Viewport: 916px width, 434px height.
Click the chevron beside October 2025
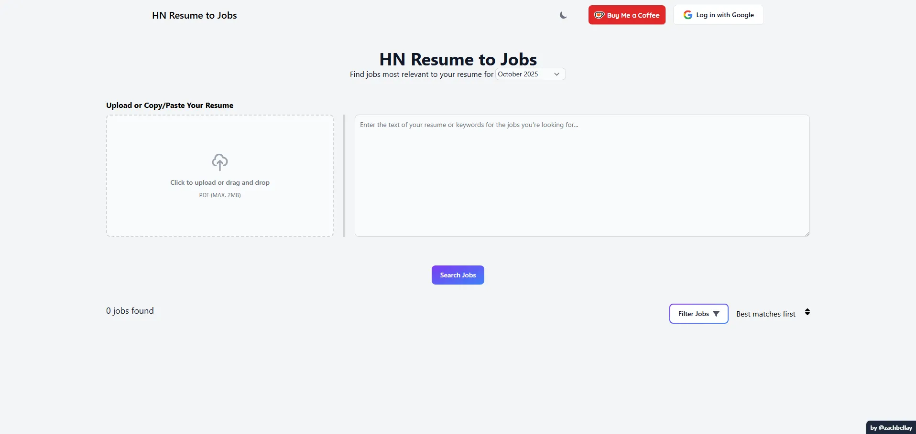(x=556, y=74)
